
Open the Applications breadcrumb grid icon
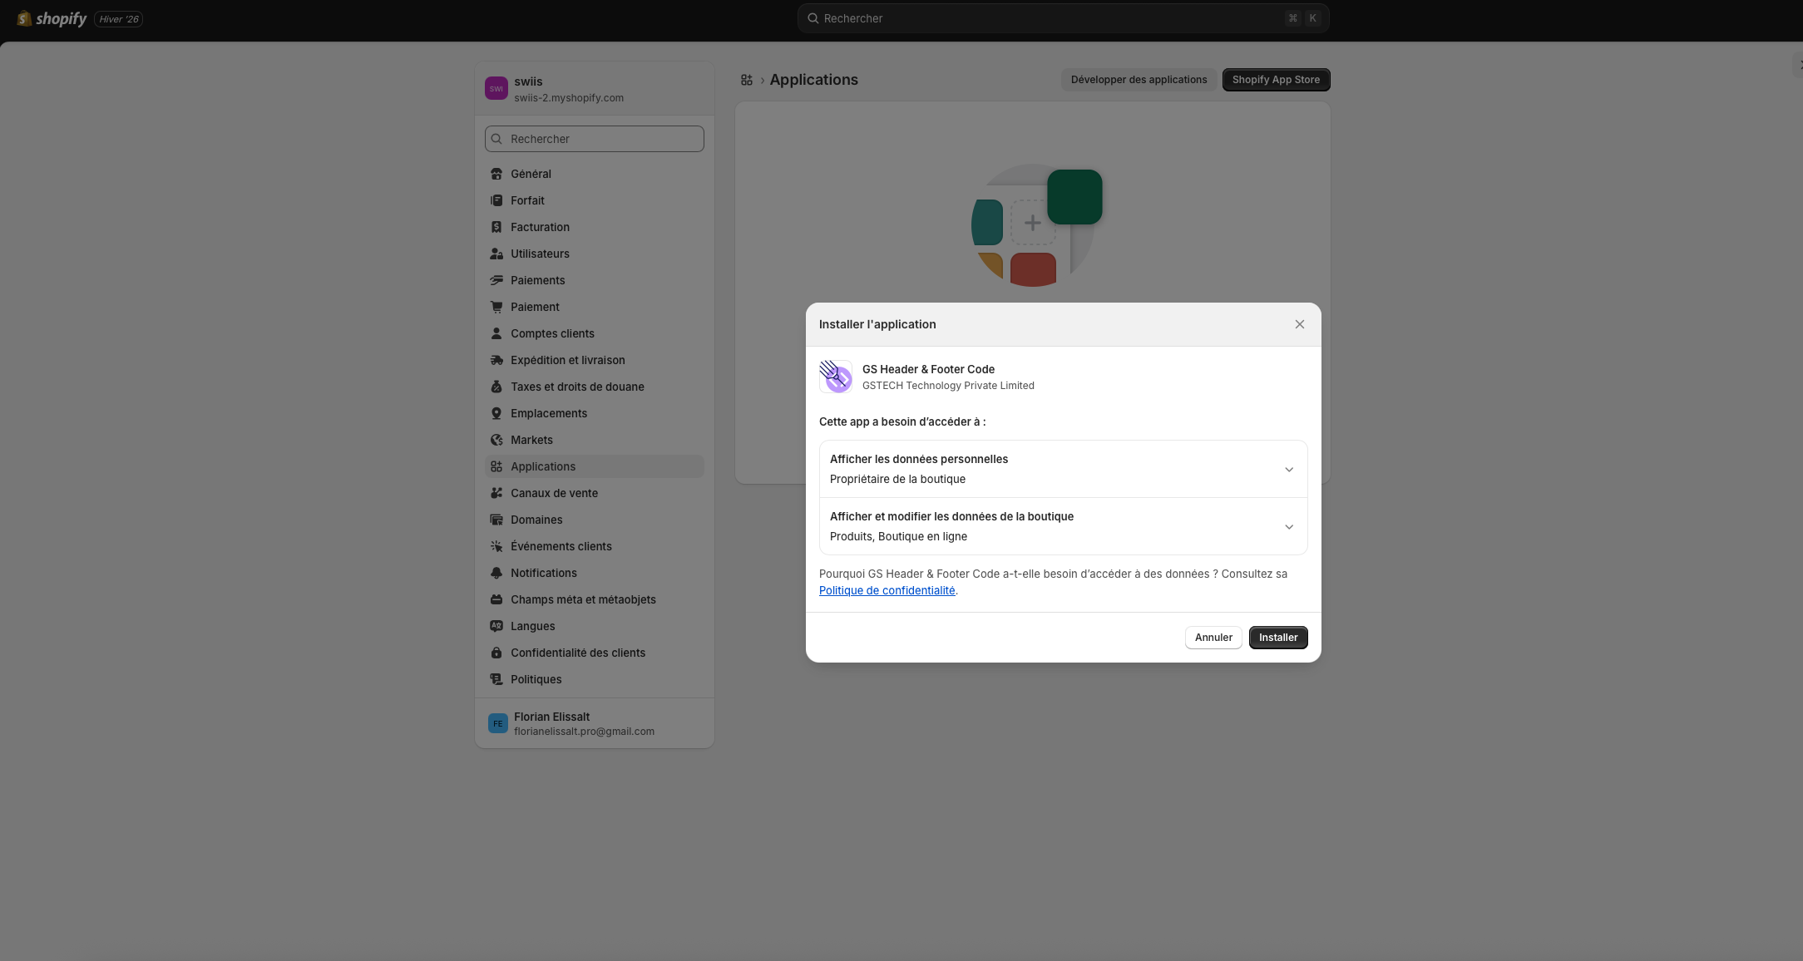tap(747, 79)
